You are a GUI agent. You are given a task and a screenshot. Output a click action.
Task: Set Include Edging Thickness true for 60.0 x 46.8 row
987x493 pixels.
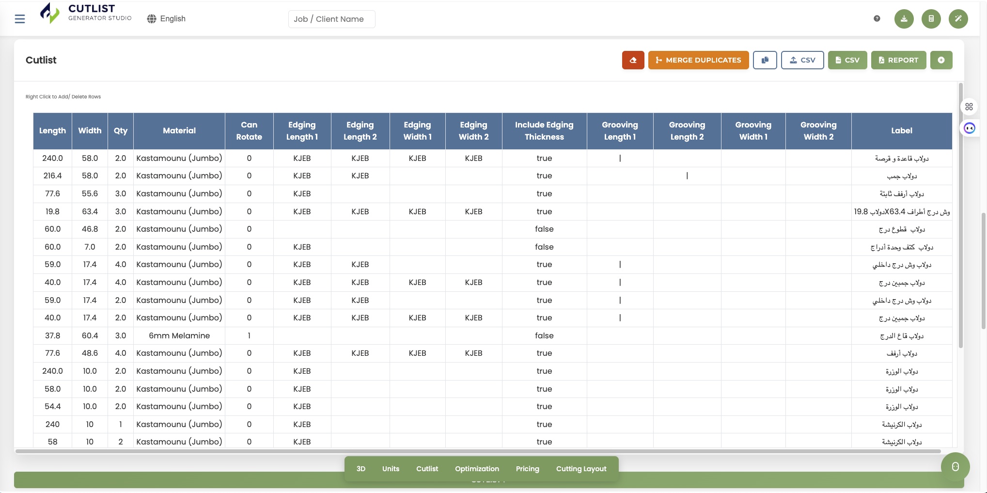544,229
